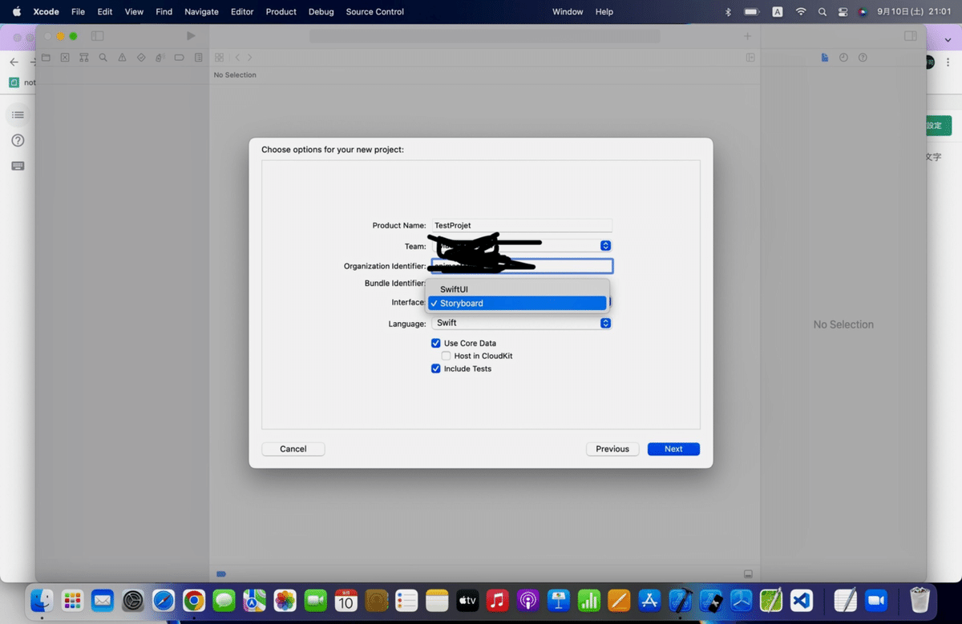Enable Host in CloudKit checkbox
962x624 pixels.
click(x=447, y=356)
